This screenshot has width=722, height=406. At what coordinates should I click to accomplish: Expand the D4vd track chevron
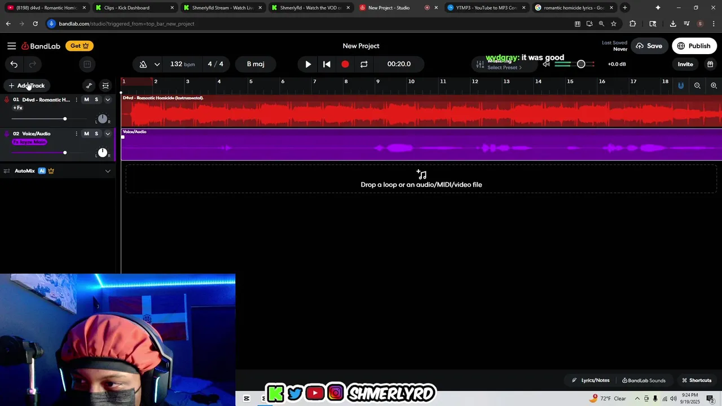click(x=108, y=100)
